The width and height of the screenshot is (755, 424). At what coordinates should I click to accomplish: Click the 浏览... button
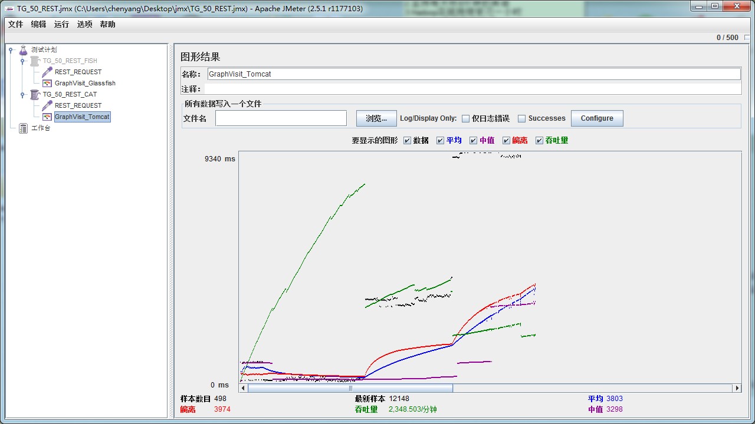376,118
